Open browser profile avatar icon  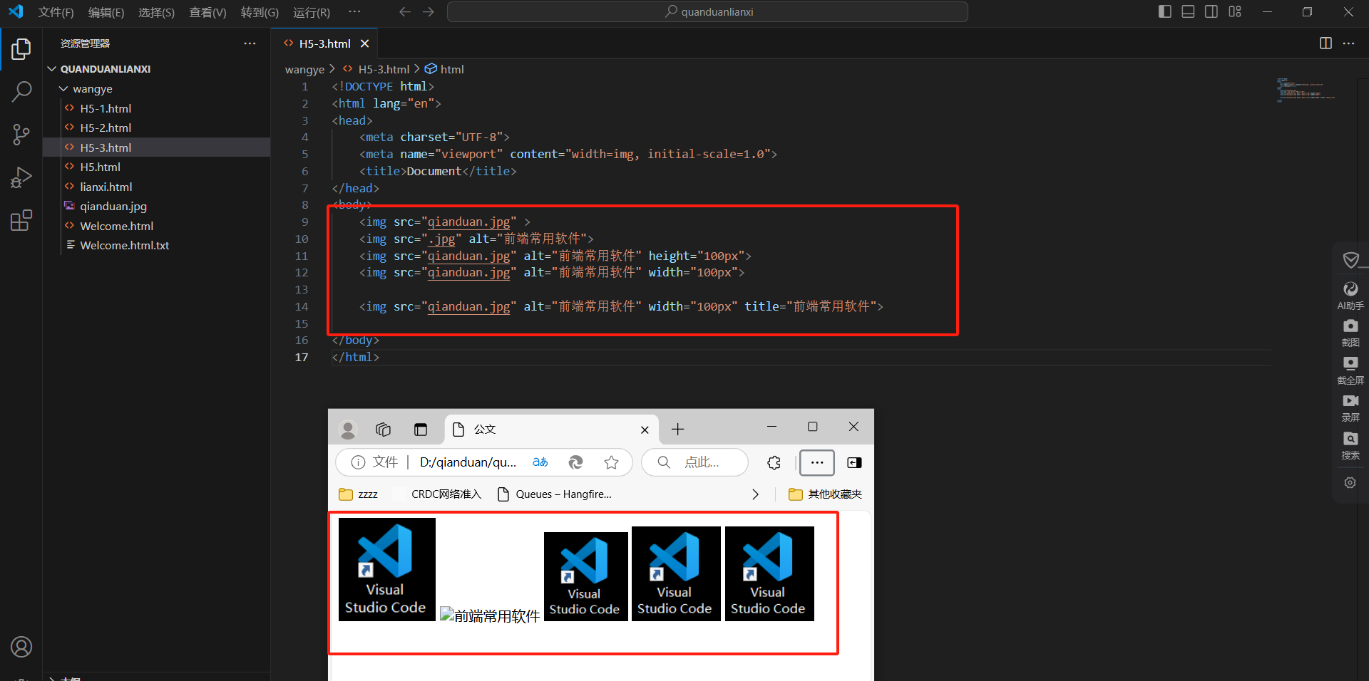coord(348,430)
